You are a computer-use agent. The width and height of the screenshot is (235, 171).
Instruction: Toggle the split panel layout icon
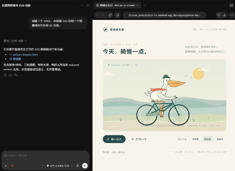tap(231, 5)
